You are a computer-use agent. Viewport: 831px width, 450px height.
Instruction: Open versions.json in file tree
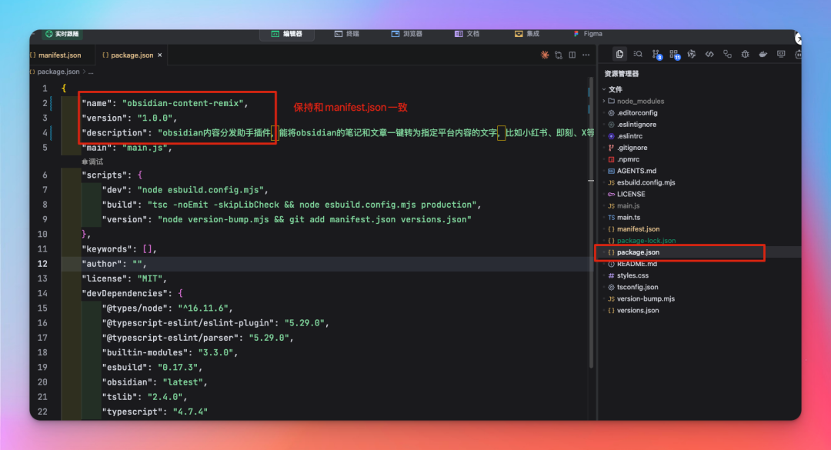click(x=638, y=311)
